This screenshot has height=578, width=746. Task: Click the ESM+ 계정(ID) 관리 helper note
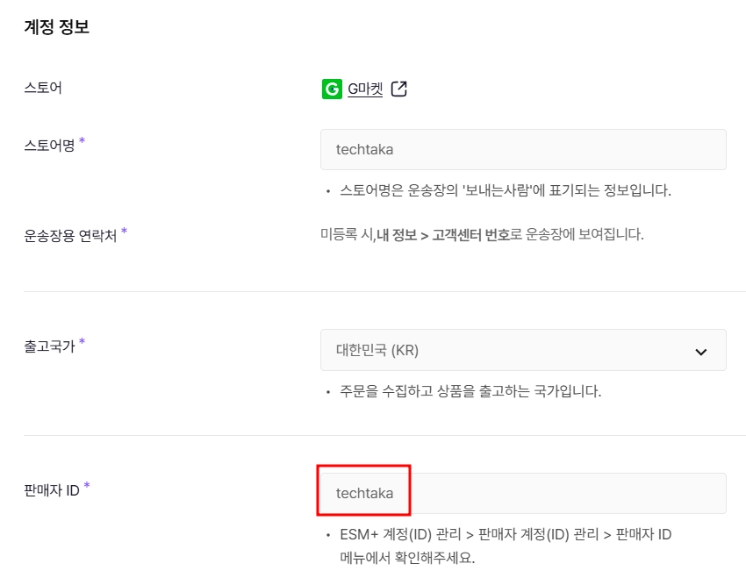coord(506,546)
